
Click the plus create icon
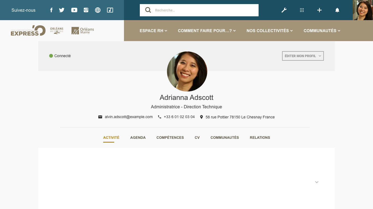319,10
